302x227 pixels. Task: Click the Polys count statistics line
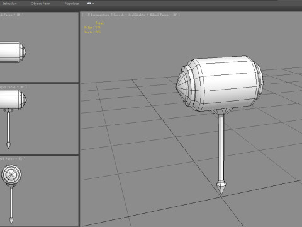coord(92,28)
